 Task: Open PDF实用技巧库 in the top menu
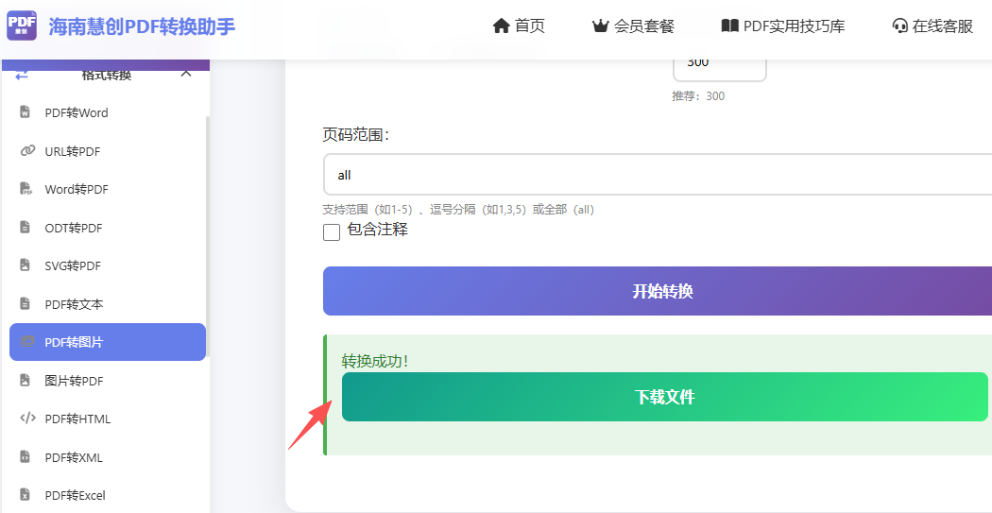pyautogui.click(x=783, y=26)
